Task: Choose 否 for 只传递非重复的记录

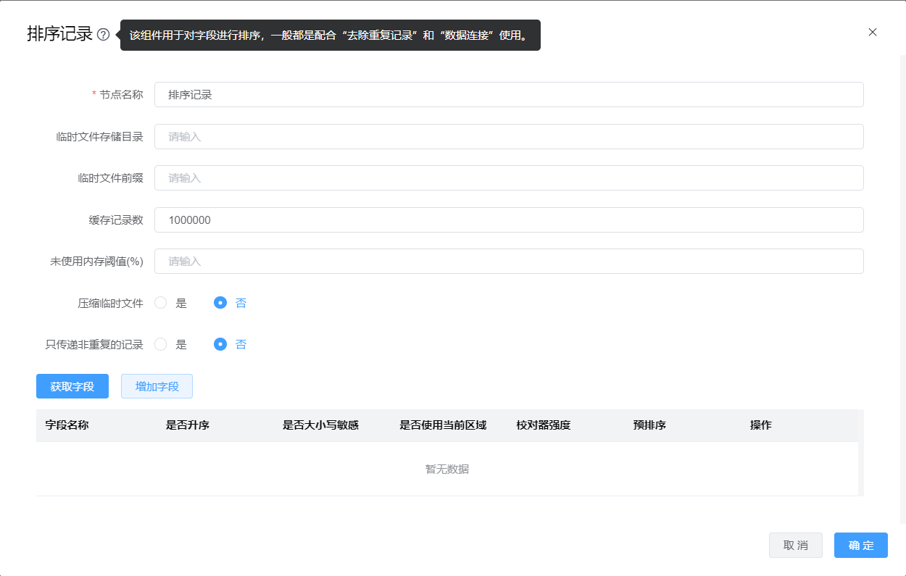Action: click(220, 344)
